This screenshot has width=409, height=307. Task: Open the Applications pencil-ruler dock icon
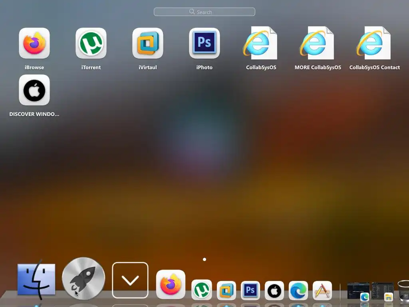pyautogui.click(x=322, y=291)
